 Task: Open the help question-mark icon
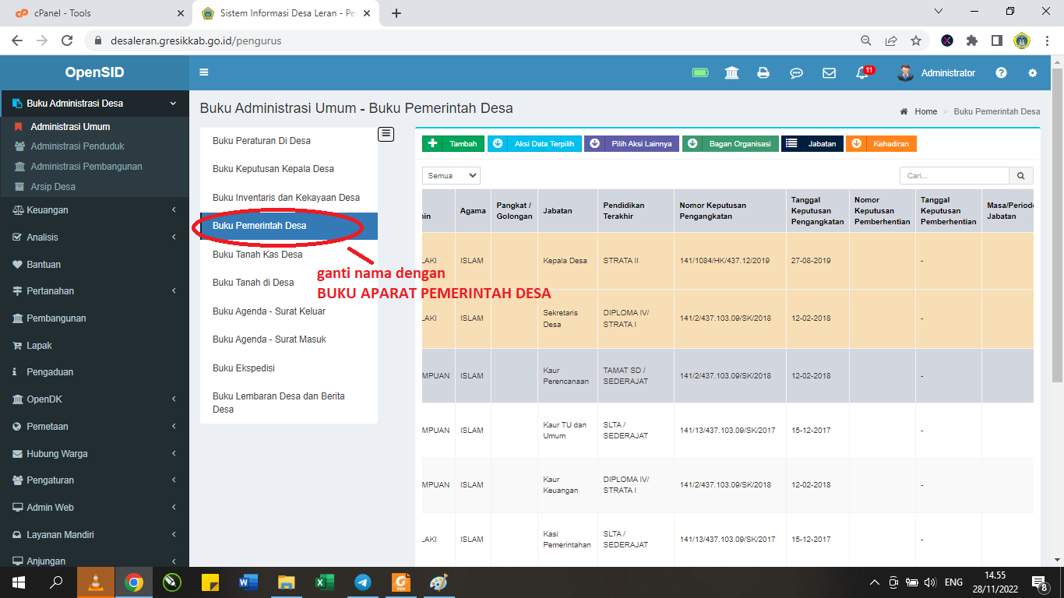click(x=1001, y=72)
